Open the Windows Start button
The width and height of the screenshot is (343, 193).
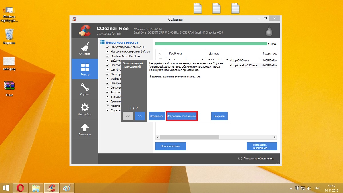click(x=6, y=188)
